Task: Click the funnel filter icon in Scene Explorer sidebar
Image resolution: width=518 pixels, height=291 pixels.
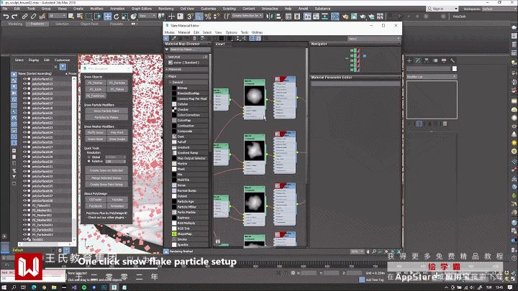Action: 14,177
